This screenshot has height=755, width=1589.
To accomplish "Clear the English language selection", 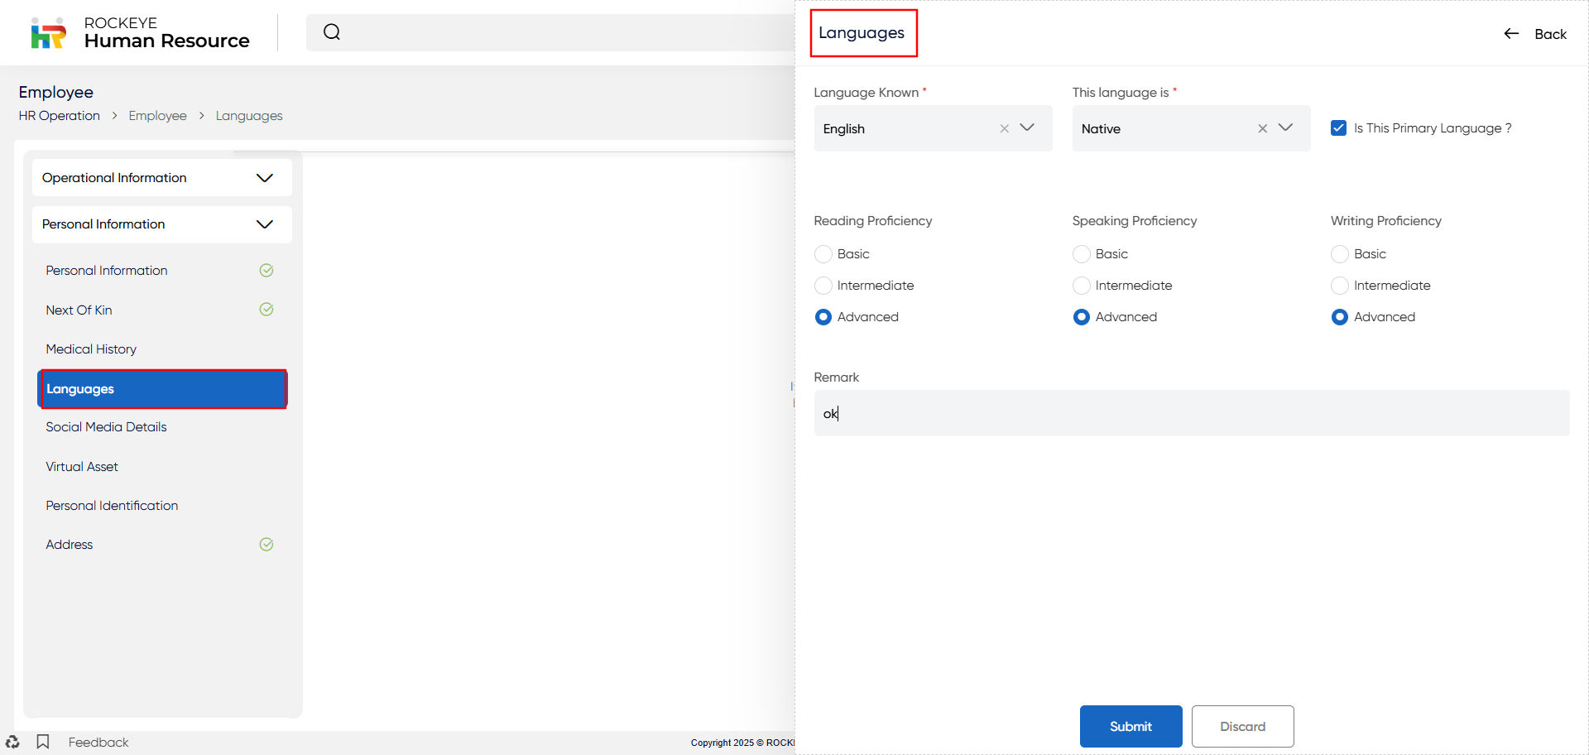I will pyautogui.click(x=1004, y=128).
